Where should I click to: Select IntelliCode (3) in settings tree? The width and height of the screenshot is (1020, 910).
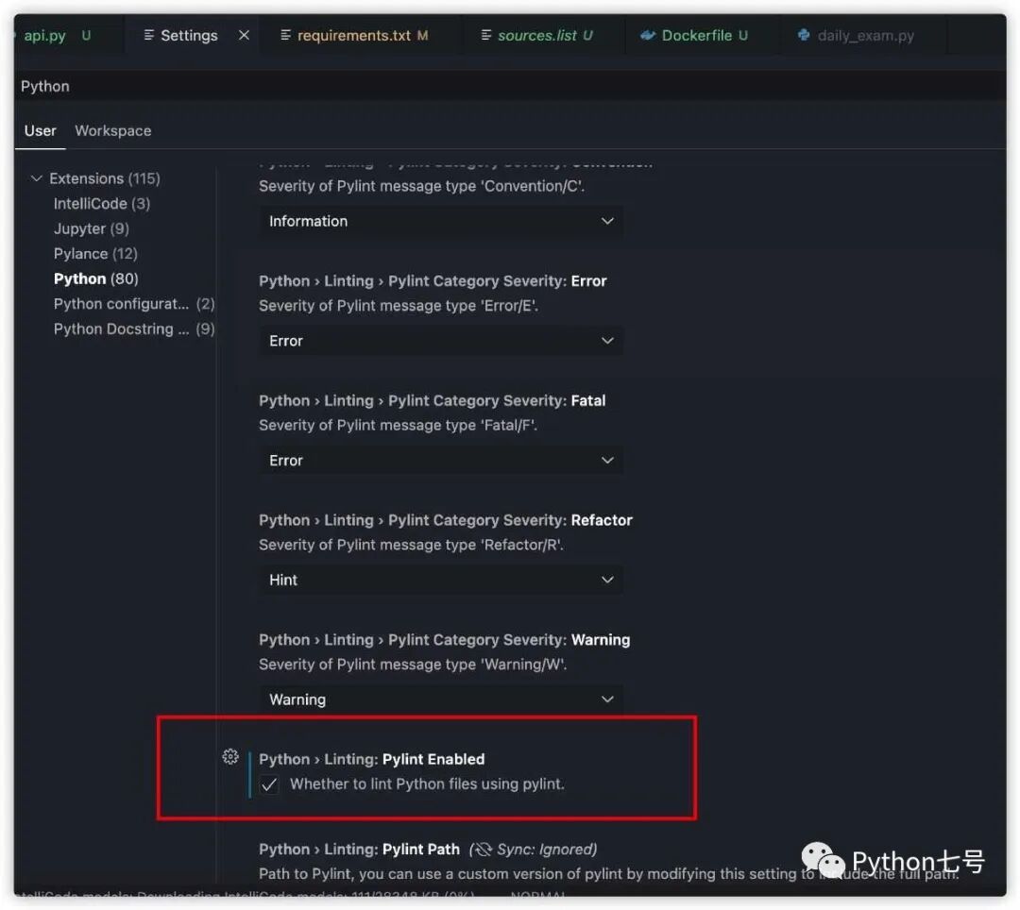(102, 204)
